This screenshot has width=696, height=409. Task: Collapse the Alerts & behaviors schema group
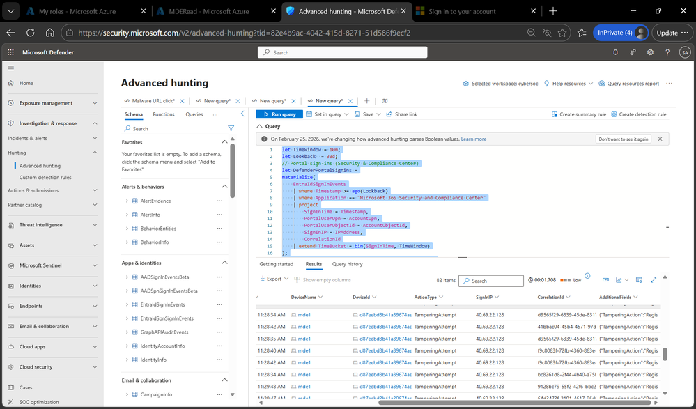click(x=224, y=186)
